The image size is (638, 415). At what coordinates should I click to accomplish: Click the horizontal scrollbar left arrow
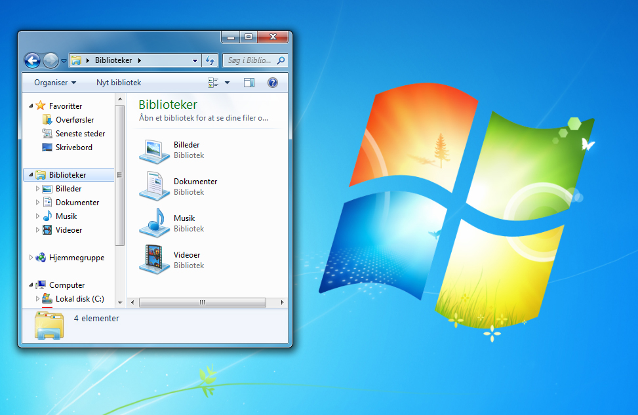[132, 302]
